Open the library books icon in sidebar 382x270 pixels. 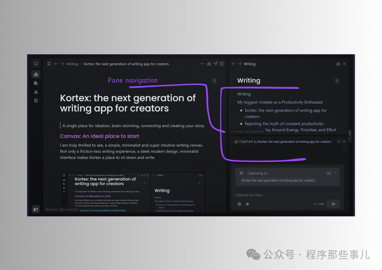(x=36, y=83)
